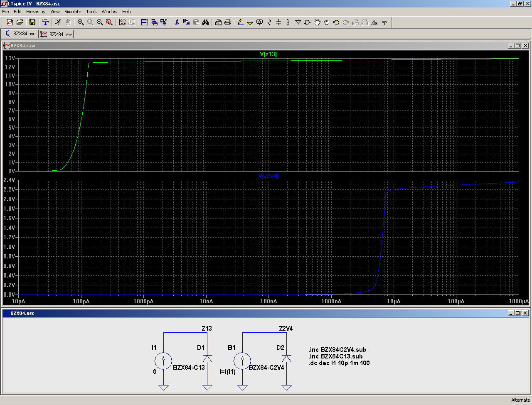This screenshot has width=532, height=405.
Task: Switch to the BZX84.raw tab
Action: (57, 34)
